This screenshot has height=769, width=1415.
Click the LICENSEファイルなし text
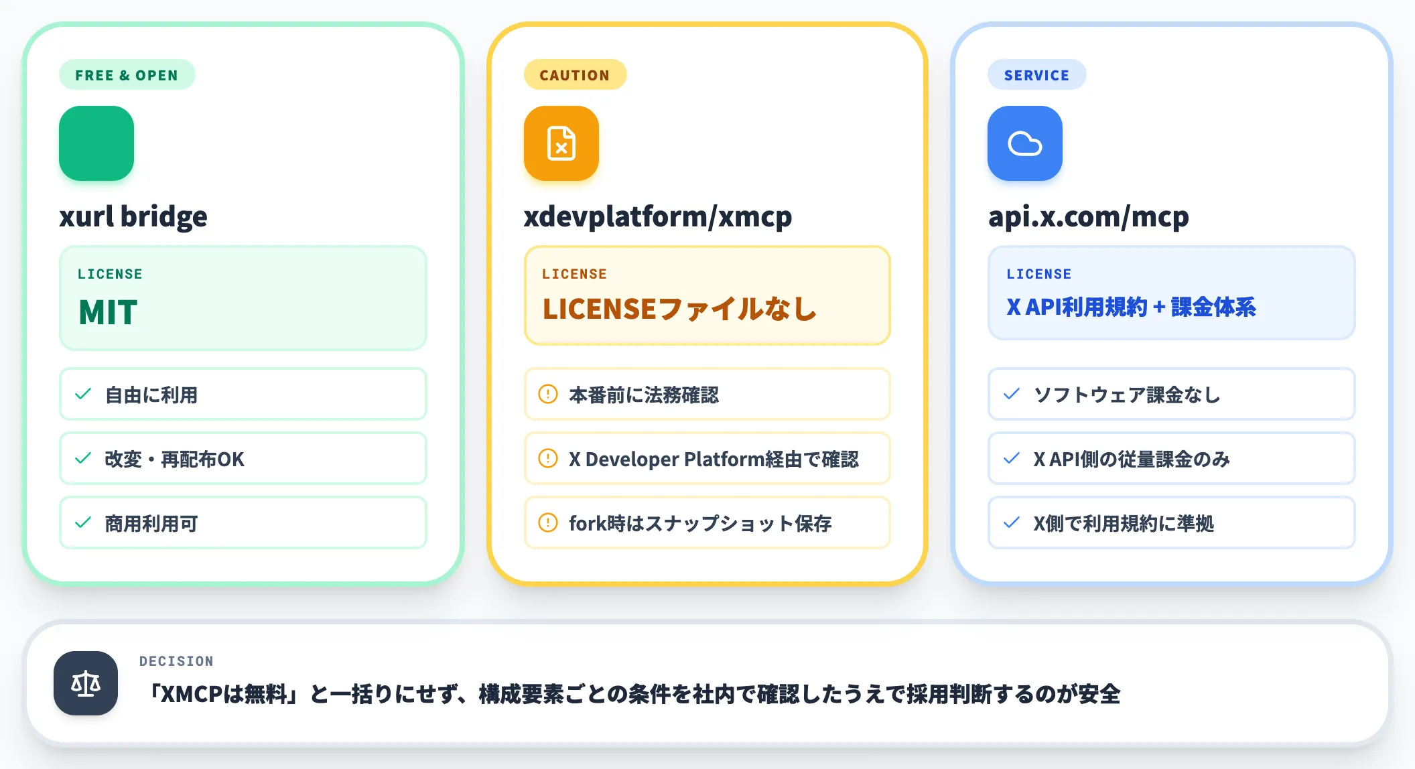(679, 309)
